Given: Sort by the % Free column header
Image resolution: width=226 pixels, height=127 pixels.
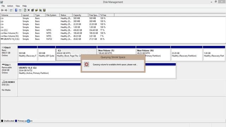Looking at the screenshot, I should (107, 15).
